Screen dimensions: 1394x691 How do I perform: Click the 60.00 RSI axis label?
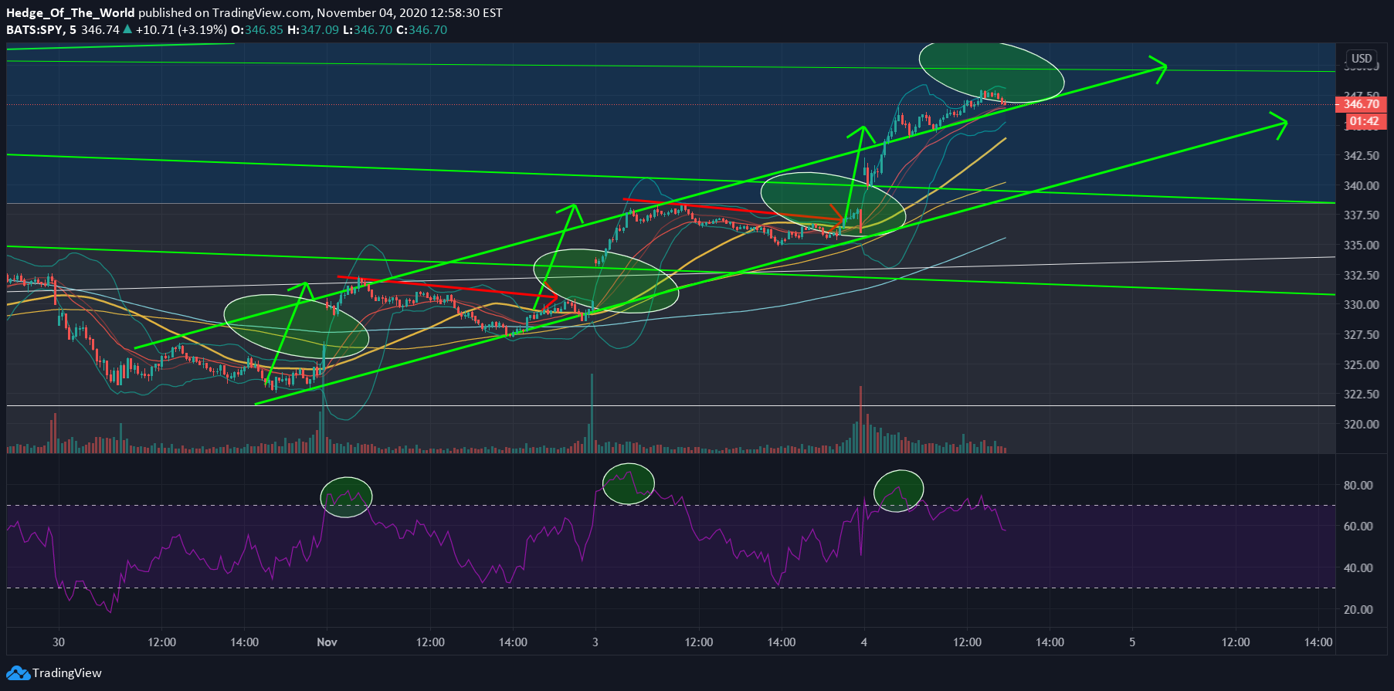[1358, 526]
